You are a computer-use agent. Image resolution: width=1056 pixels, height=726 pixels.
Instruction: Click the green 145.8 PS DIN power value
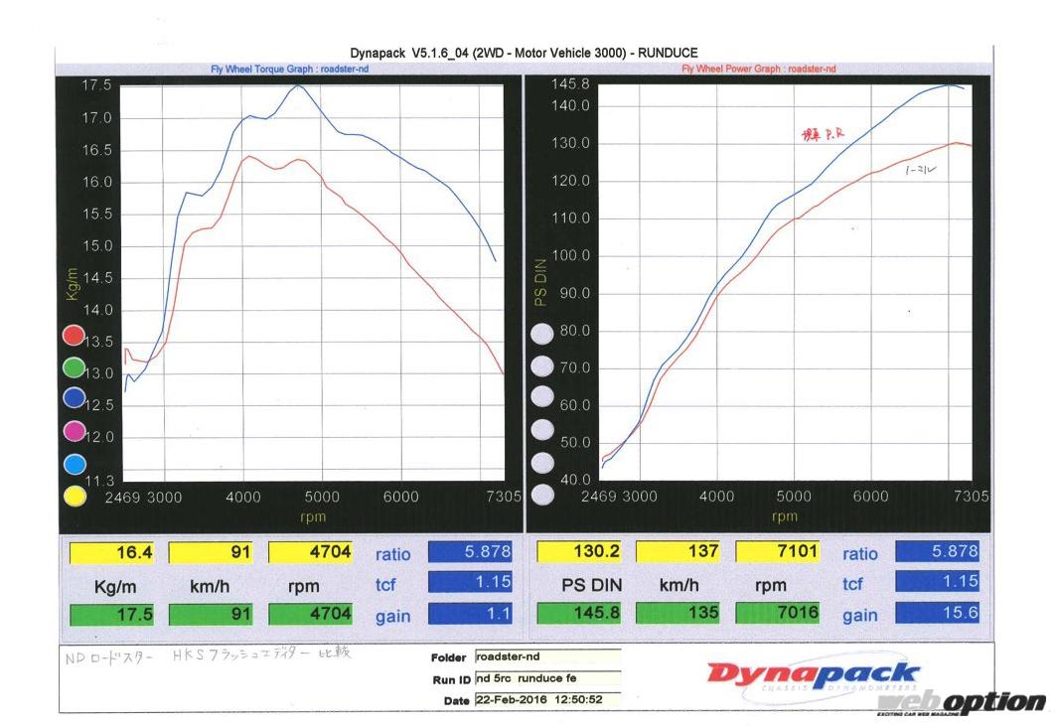581,614
